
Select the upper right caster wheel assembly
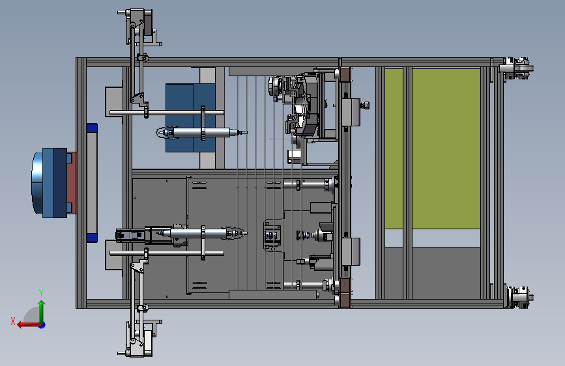[x=516, y=68]
